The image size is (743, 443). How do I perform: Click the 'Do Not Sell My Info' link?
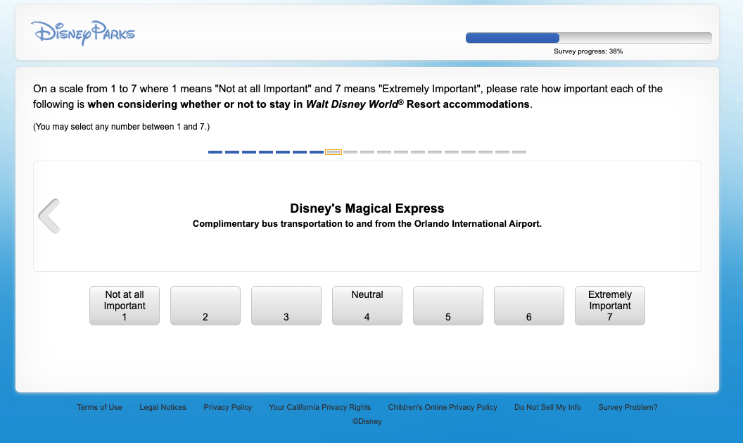click(547, 407)
